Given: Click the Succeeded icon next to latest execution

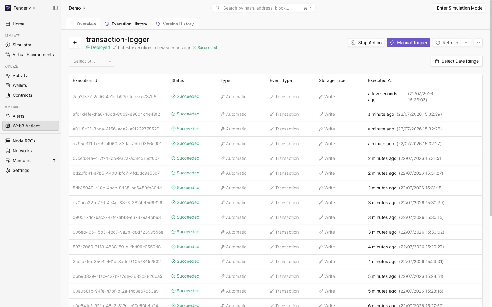Looking at the screenshot, I should coord(194,48).
